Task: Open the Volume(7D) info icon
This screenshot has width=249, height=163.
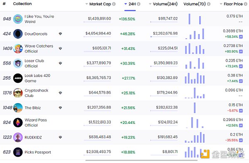Action: [209, 4]
